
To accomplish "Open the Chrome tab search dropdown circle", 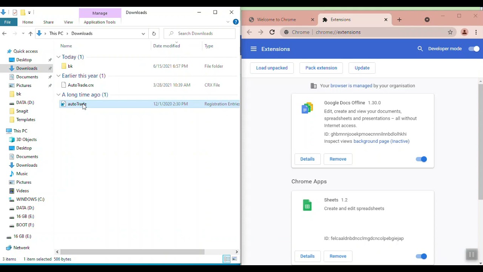I will point(427,20).
